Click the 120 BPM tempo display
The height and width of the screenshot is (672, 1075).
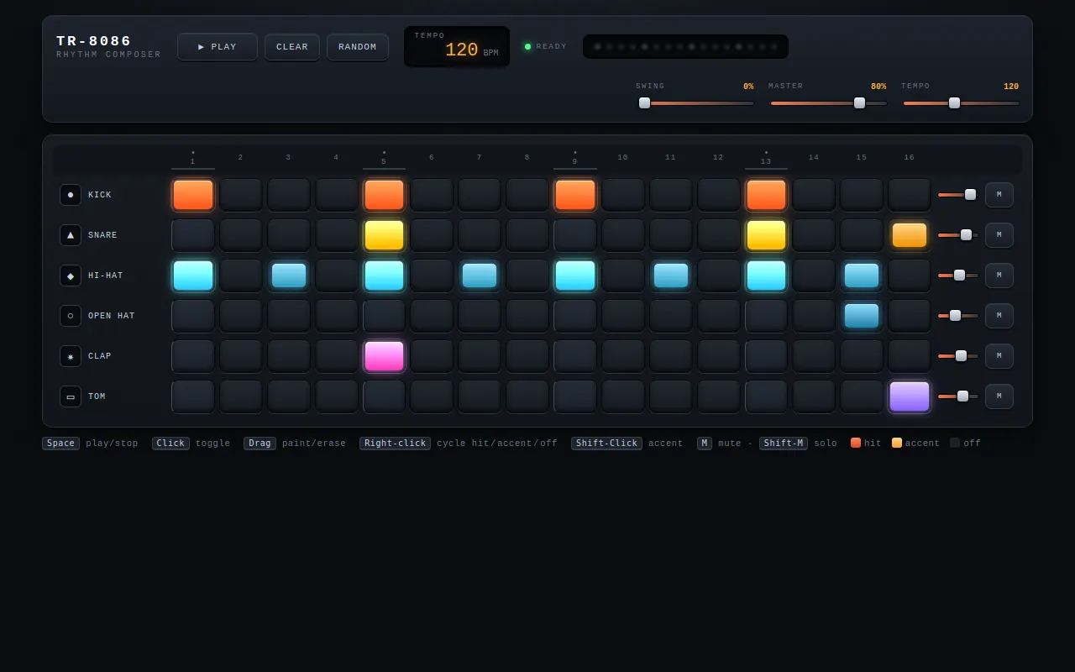457,46
